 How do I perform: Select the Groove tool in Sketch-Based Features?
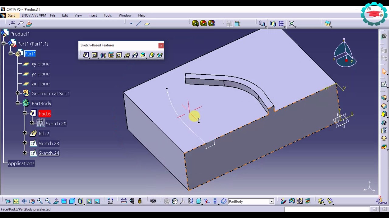111,55
